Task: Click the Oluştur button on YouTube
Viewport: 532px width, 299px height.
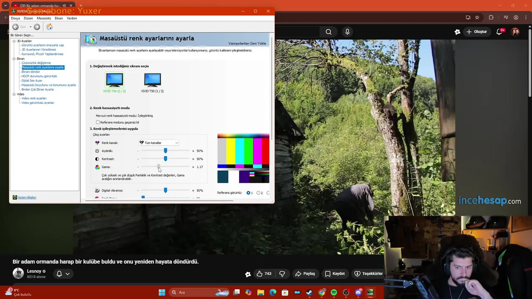Action: point(476,32)
